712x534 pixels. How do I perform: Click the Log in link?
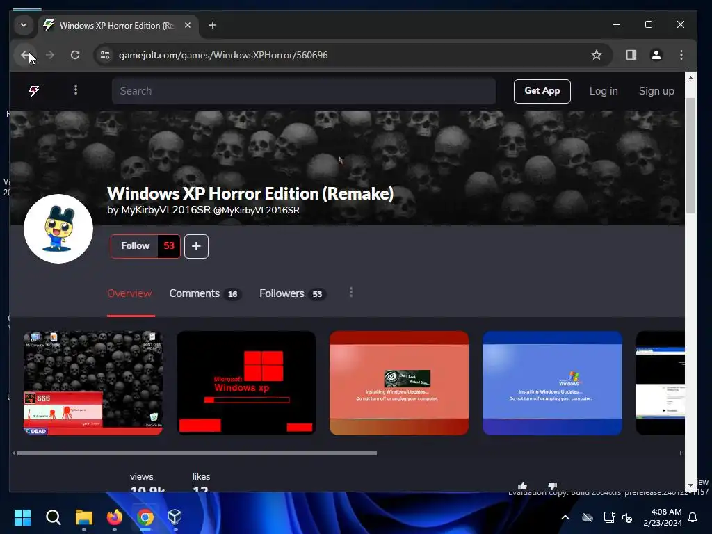coord(604,91)
